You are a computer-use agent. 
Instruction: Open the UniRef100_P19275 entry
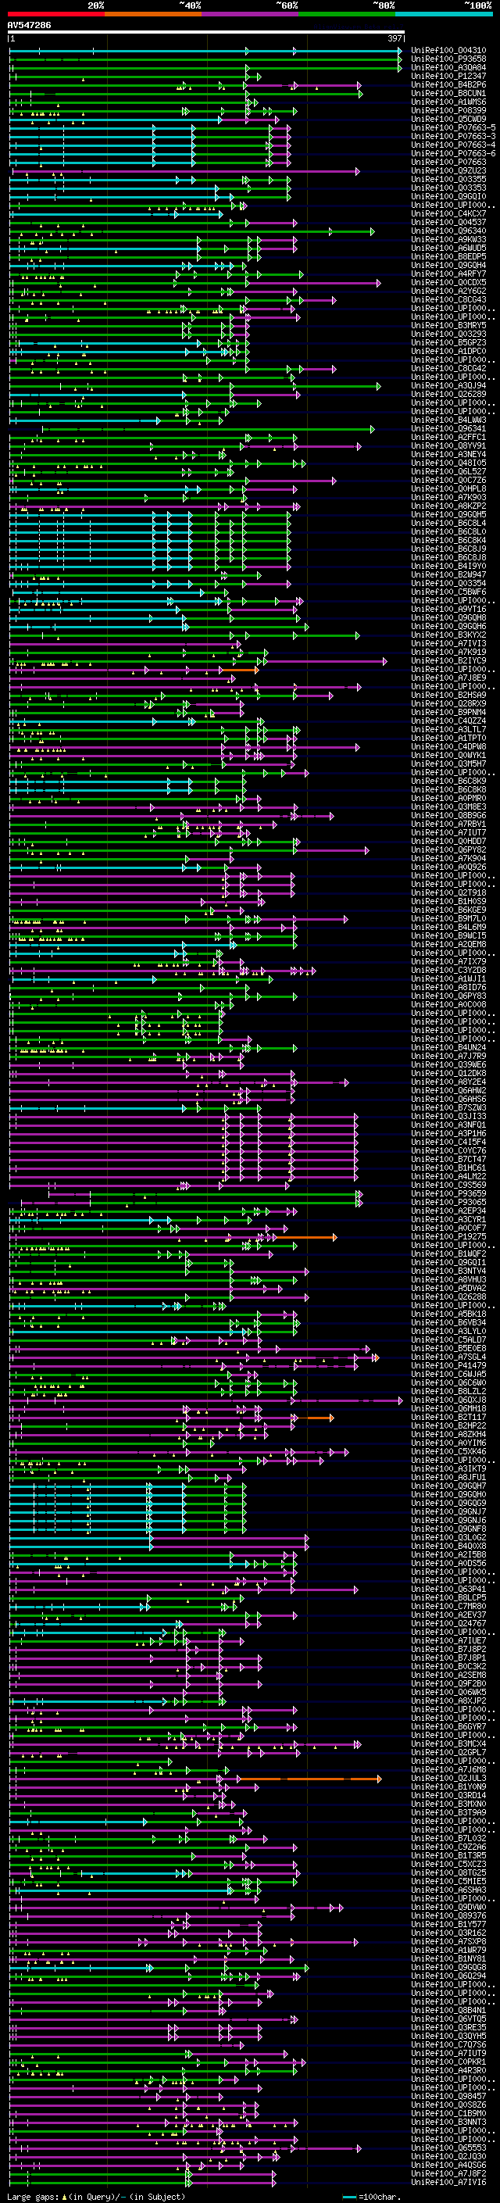pos(448,1236)
